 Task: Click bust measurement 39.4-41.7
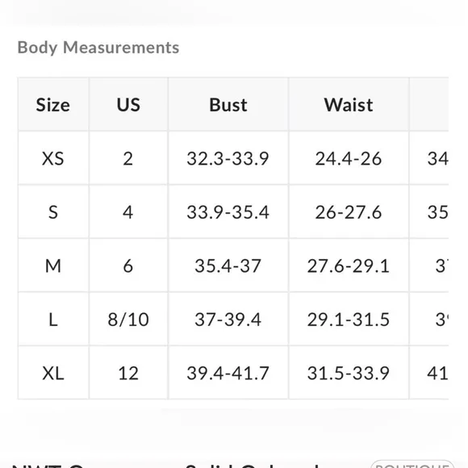[228, 373]
